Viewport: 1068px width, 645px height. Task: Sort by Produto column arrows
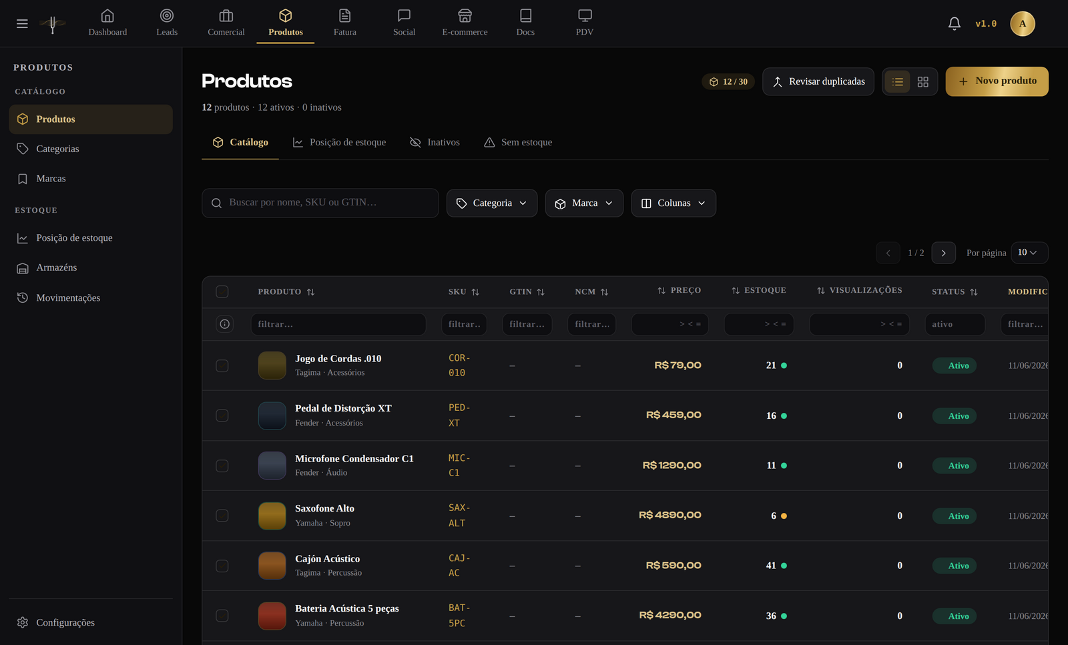tap(310, 292)
